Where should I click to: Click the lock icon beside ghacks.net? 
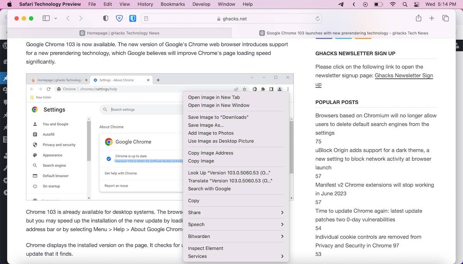pyautogui.click(x=219, y=18)
